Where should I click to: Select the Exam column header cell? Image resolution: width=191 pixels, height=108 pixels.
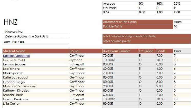(x=182, y=51)
